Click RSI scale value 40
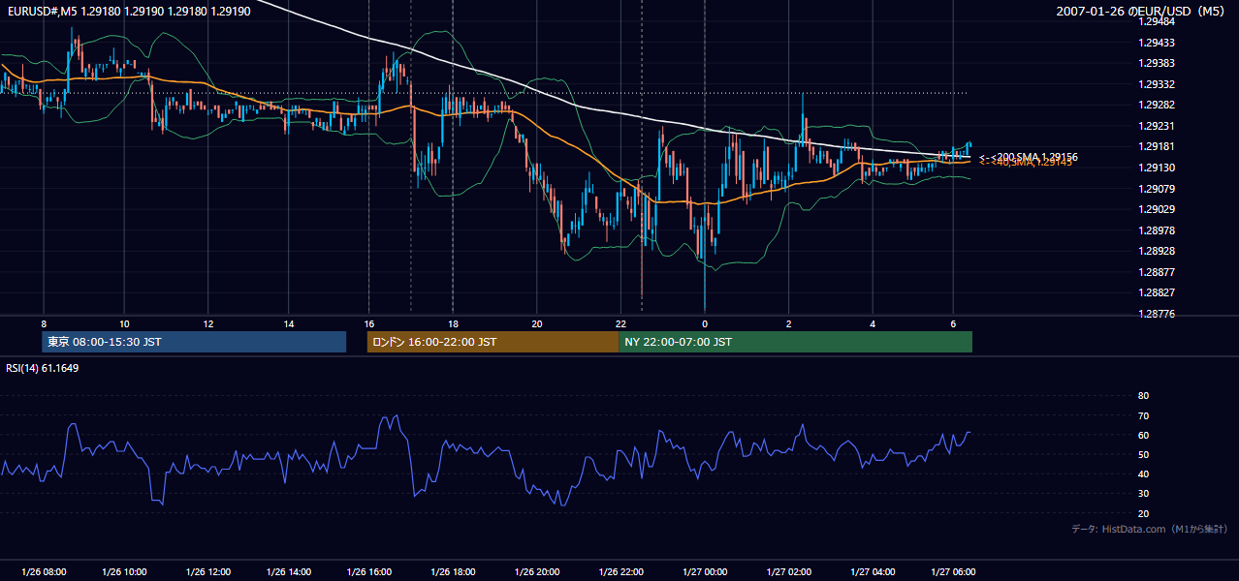 pos(1143,474)
